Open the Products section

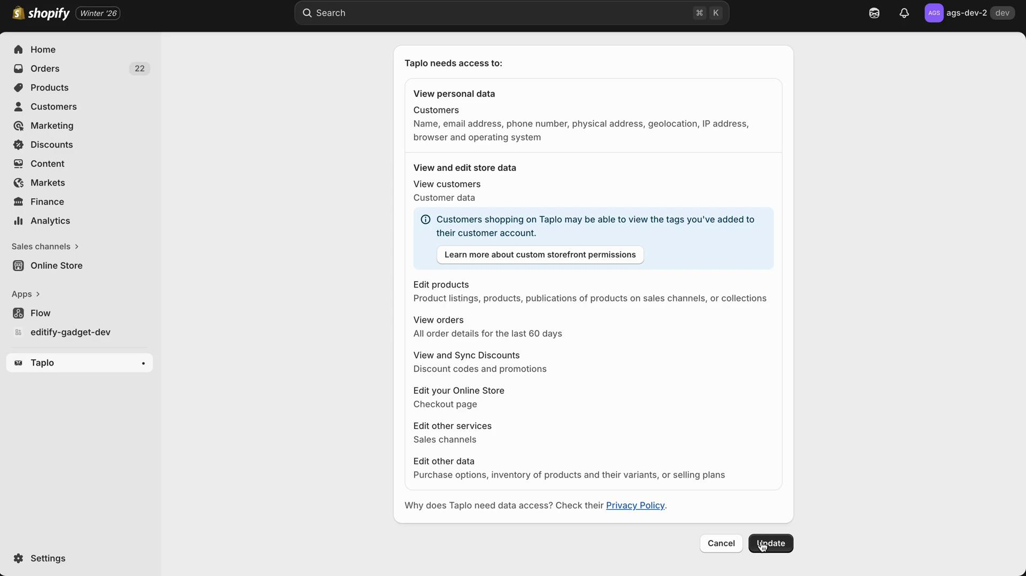(x=49, y=88)
